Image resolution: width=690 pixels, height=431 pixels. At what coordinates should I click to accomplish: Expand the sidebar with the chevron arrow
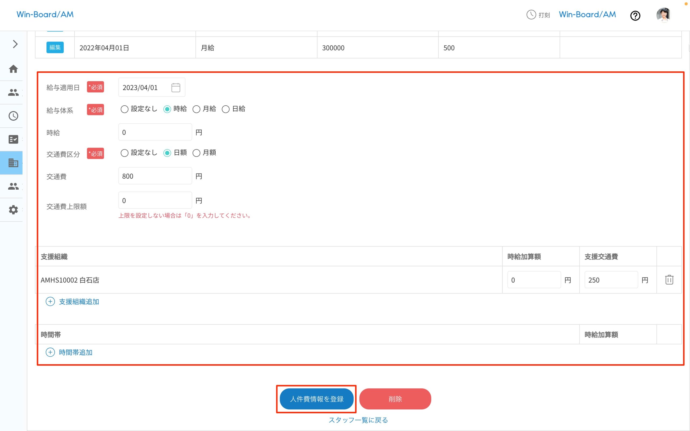coord(15,44)
